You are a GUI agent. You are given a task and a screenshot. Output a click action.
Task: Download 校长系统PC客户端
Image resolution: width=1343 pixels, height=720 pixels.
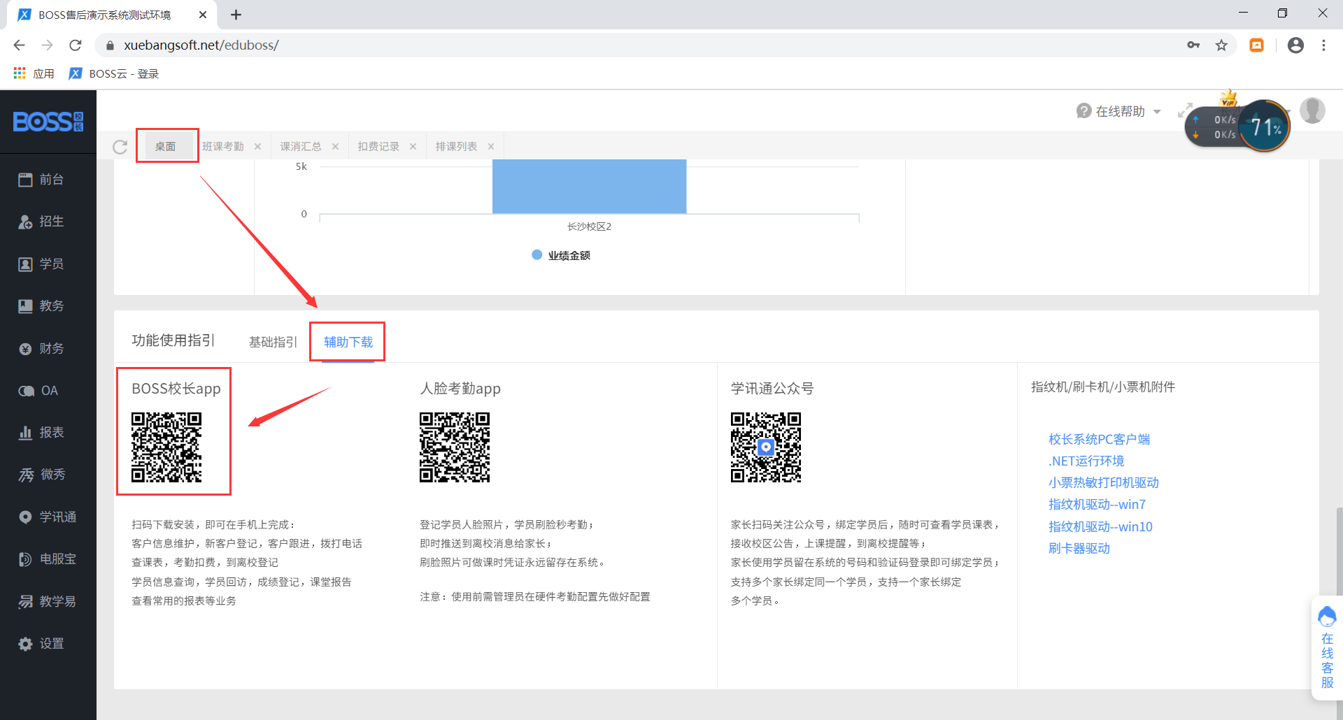pyautogui.click(x=1099, y=439)
